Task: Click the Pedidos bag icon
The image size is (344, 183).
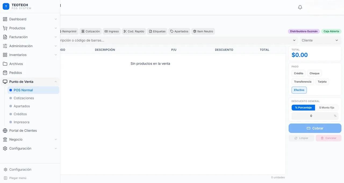Action: tap(5, 73)
